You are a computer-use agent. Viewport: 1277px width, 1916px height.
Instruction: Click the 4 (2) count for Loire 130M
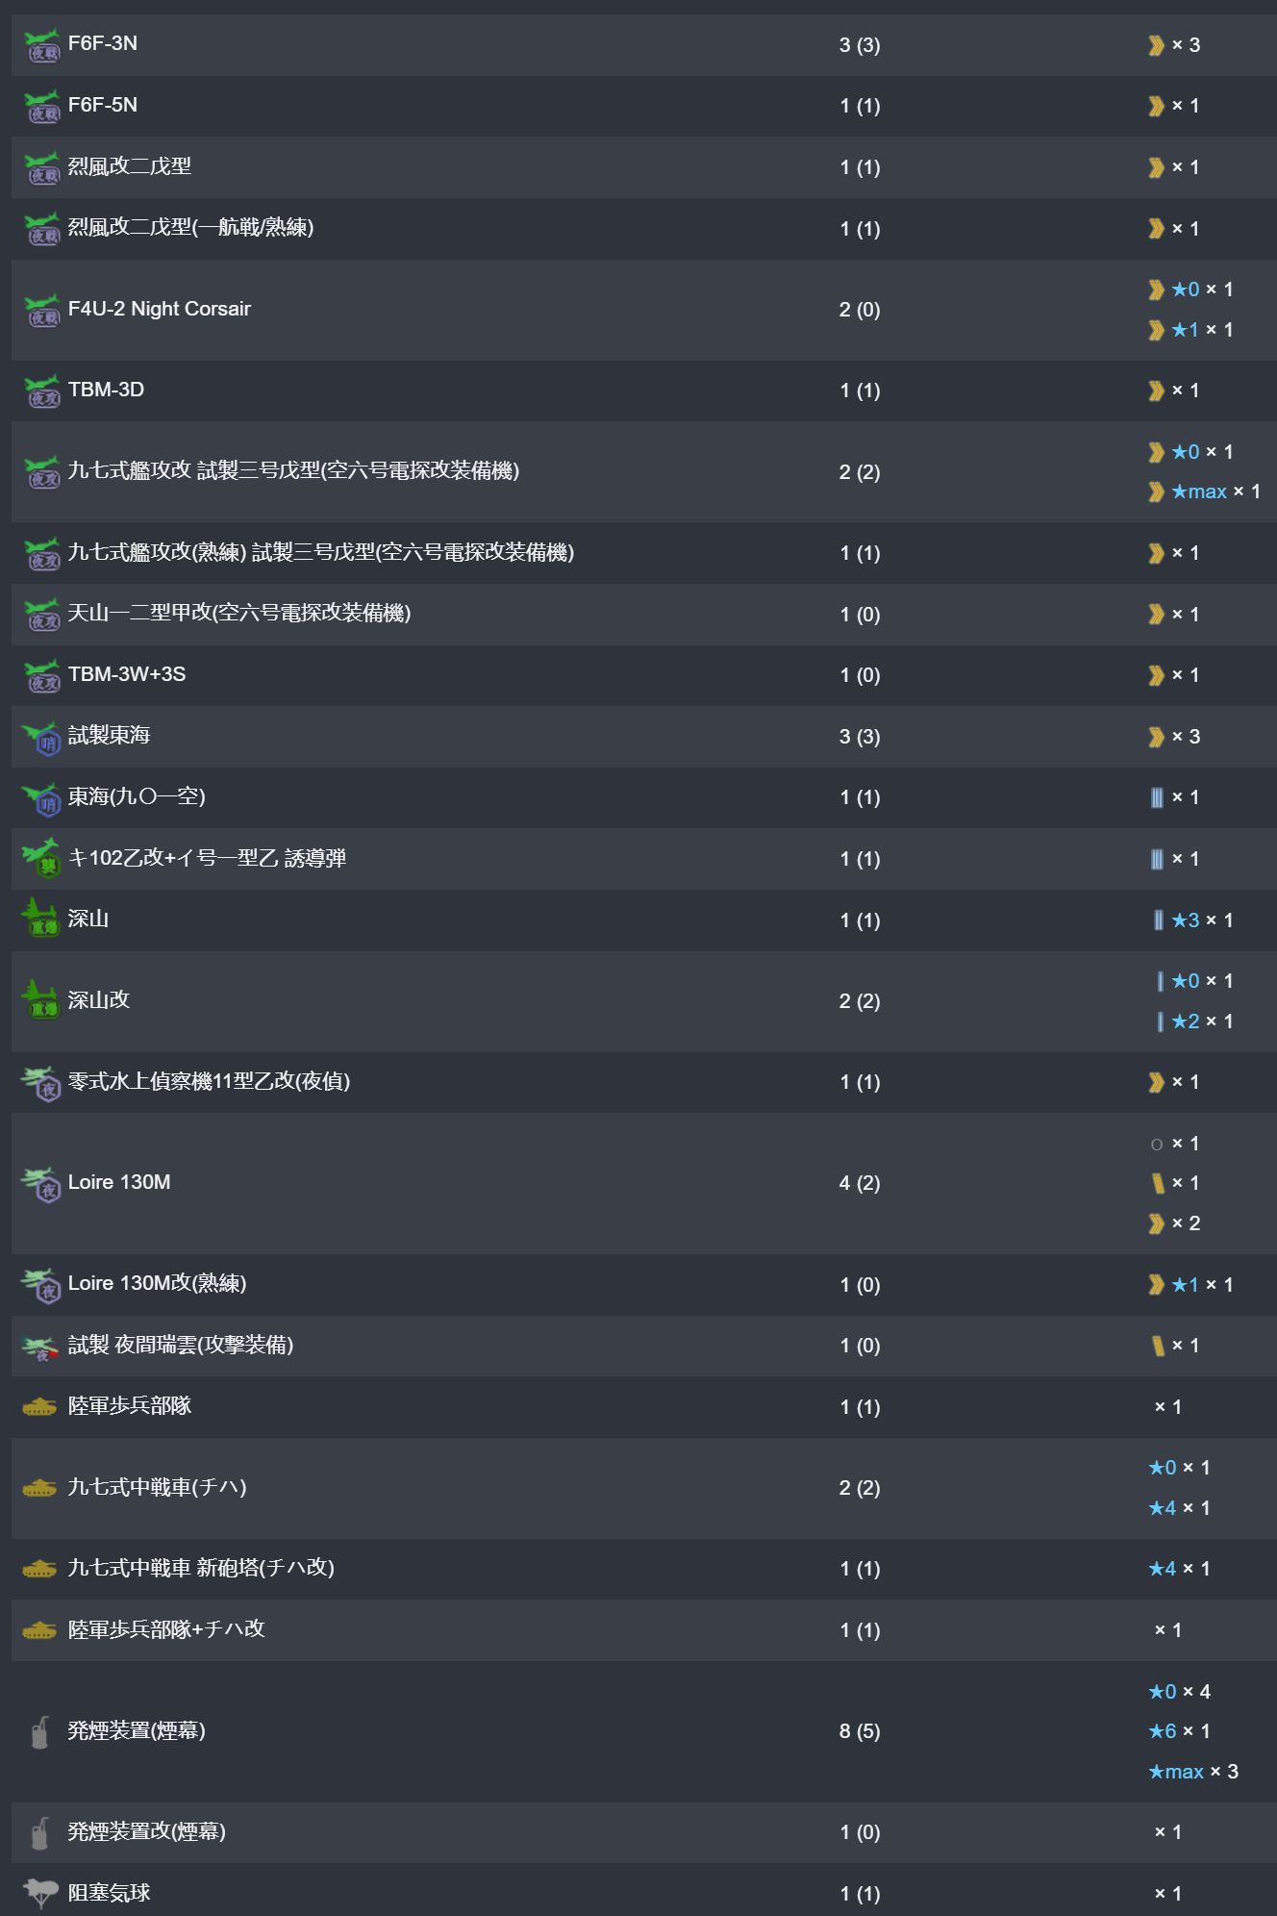pos(859,1183)
